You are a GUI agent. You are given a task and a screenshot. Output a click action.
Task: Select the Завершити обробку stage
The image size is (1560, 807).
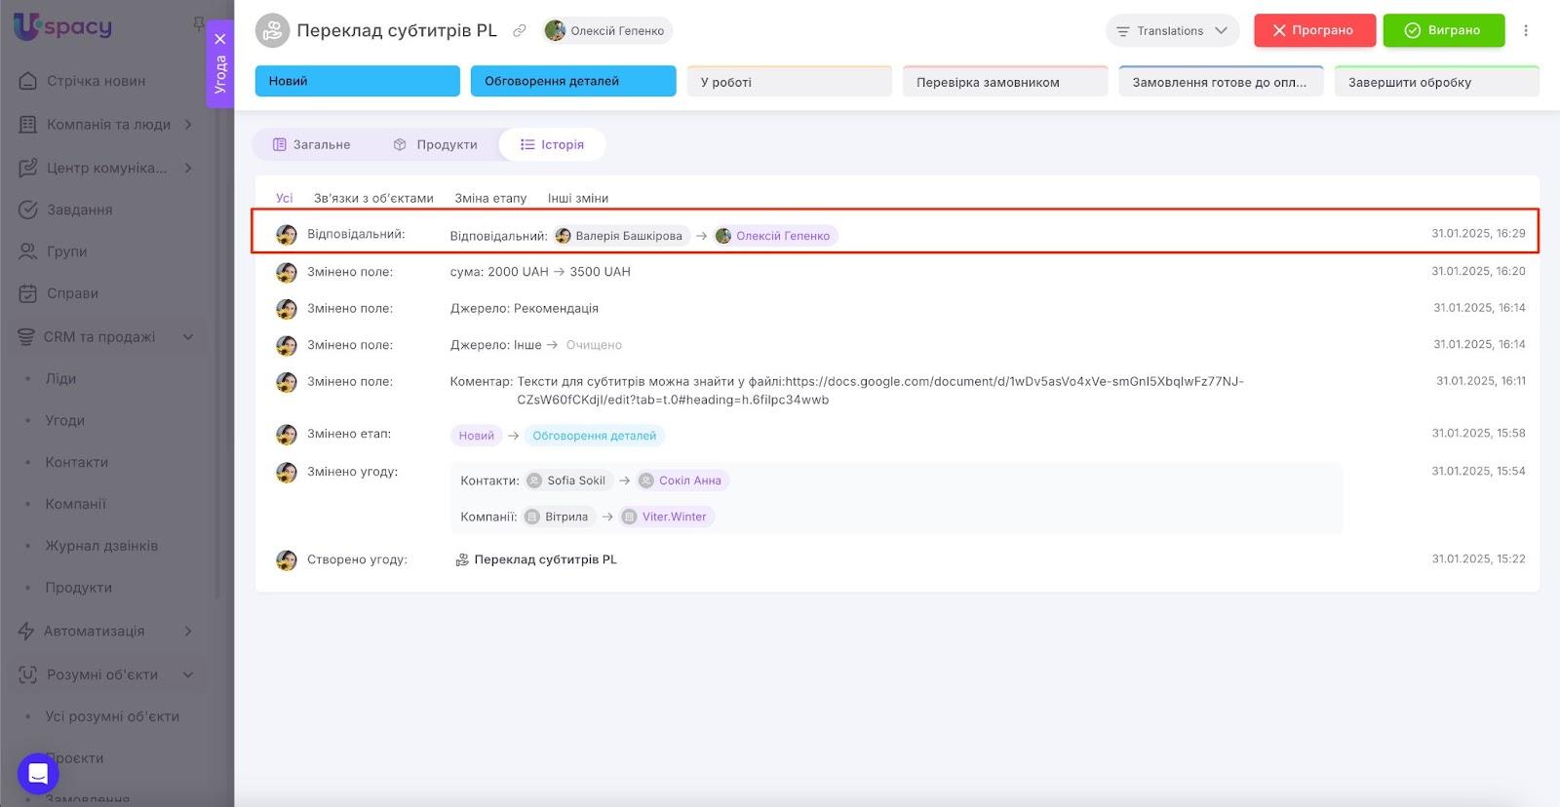coord(1436,82)
